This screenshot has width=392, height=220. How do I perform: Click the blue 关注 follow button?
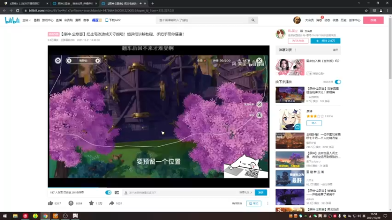coord(325,41)
